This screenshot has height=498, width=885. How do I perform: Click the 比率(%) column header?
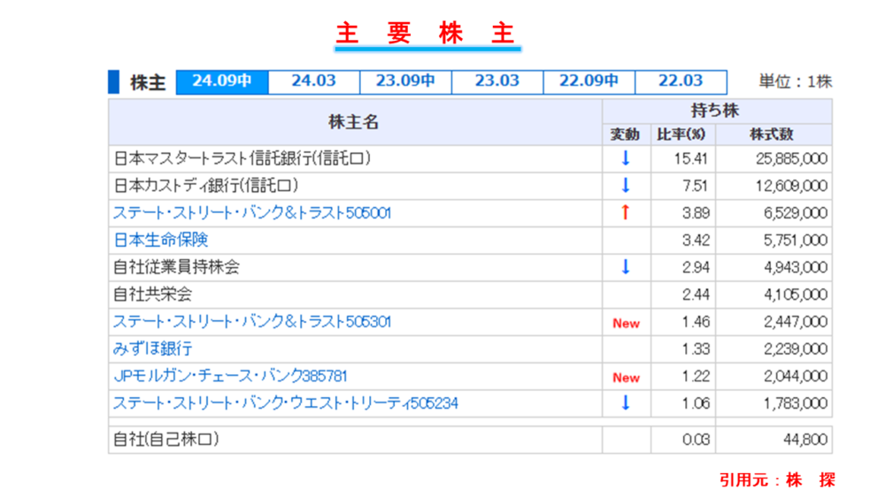pos(681,134)
